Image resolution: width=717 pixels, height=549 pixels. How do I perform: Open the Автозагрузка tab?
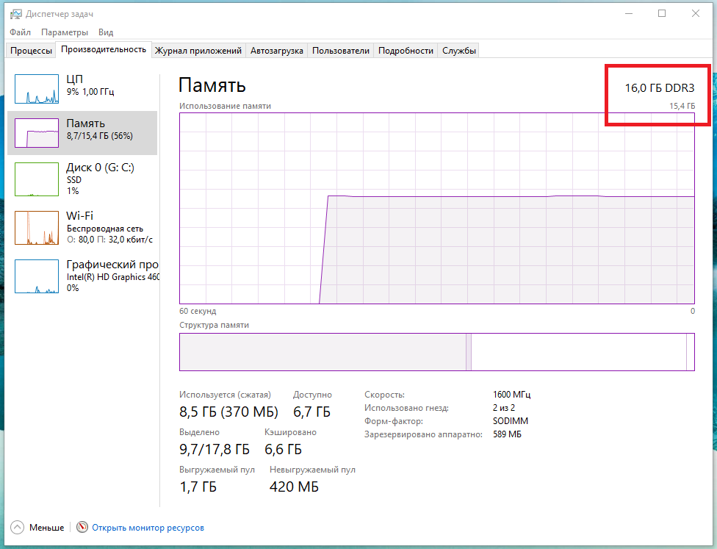[277, 50]
